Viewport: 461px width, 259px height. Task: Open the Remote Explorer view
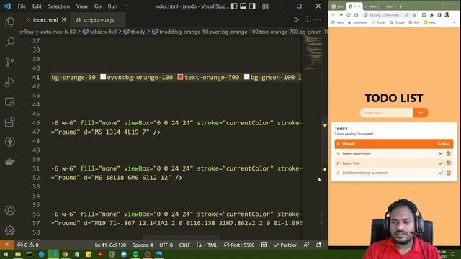tap(9, 102)
